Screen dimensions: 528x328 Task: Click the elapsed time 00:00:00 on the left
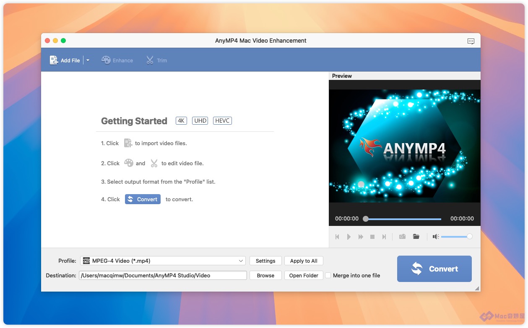click(x=347, y=218)
